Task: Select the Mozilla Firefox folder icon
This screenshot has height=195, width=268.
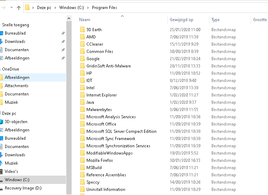Action: 82,160
